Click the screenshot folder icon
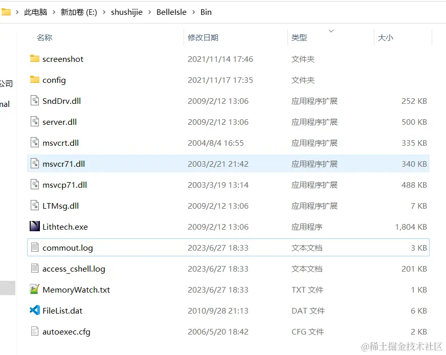446x355 pixels. 35,59
